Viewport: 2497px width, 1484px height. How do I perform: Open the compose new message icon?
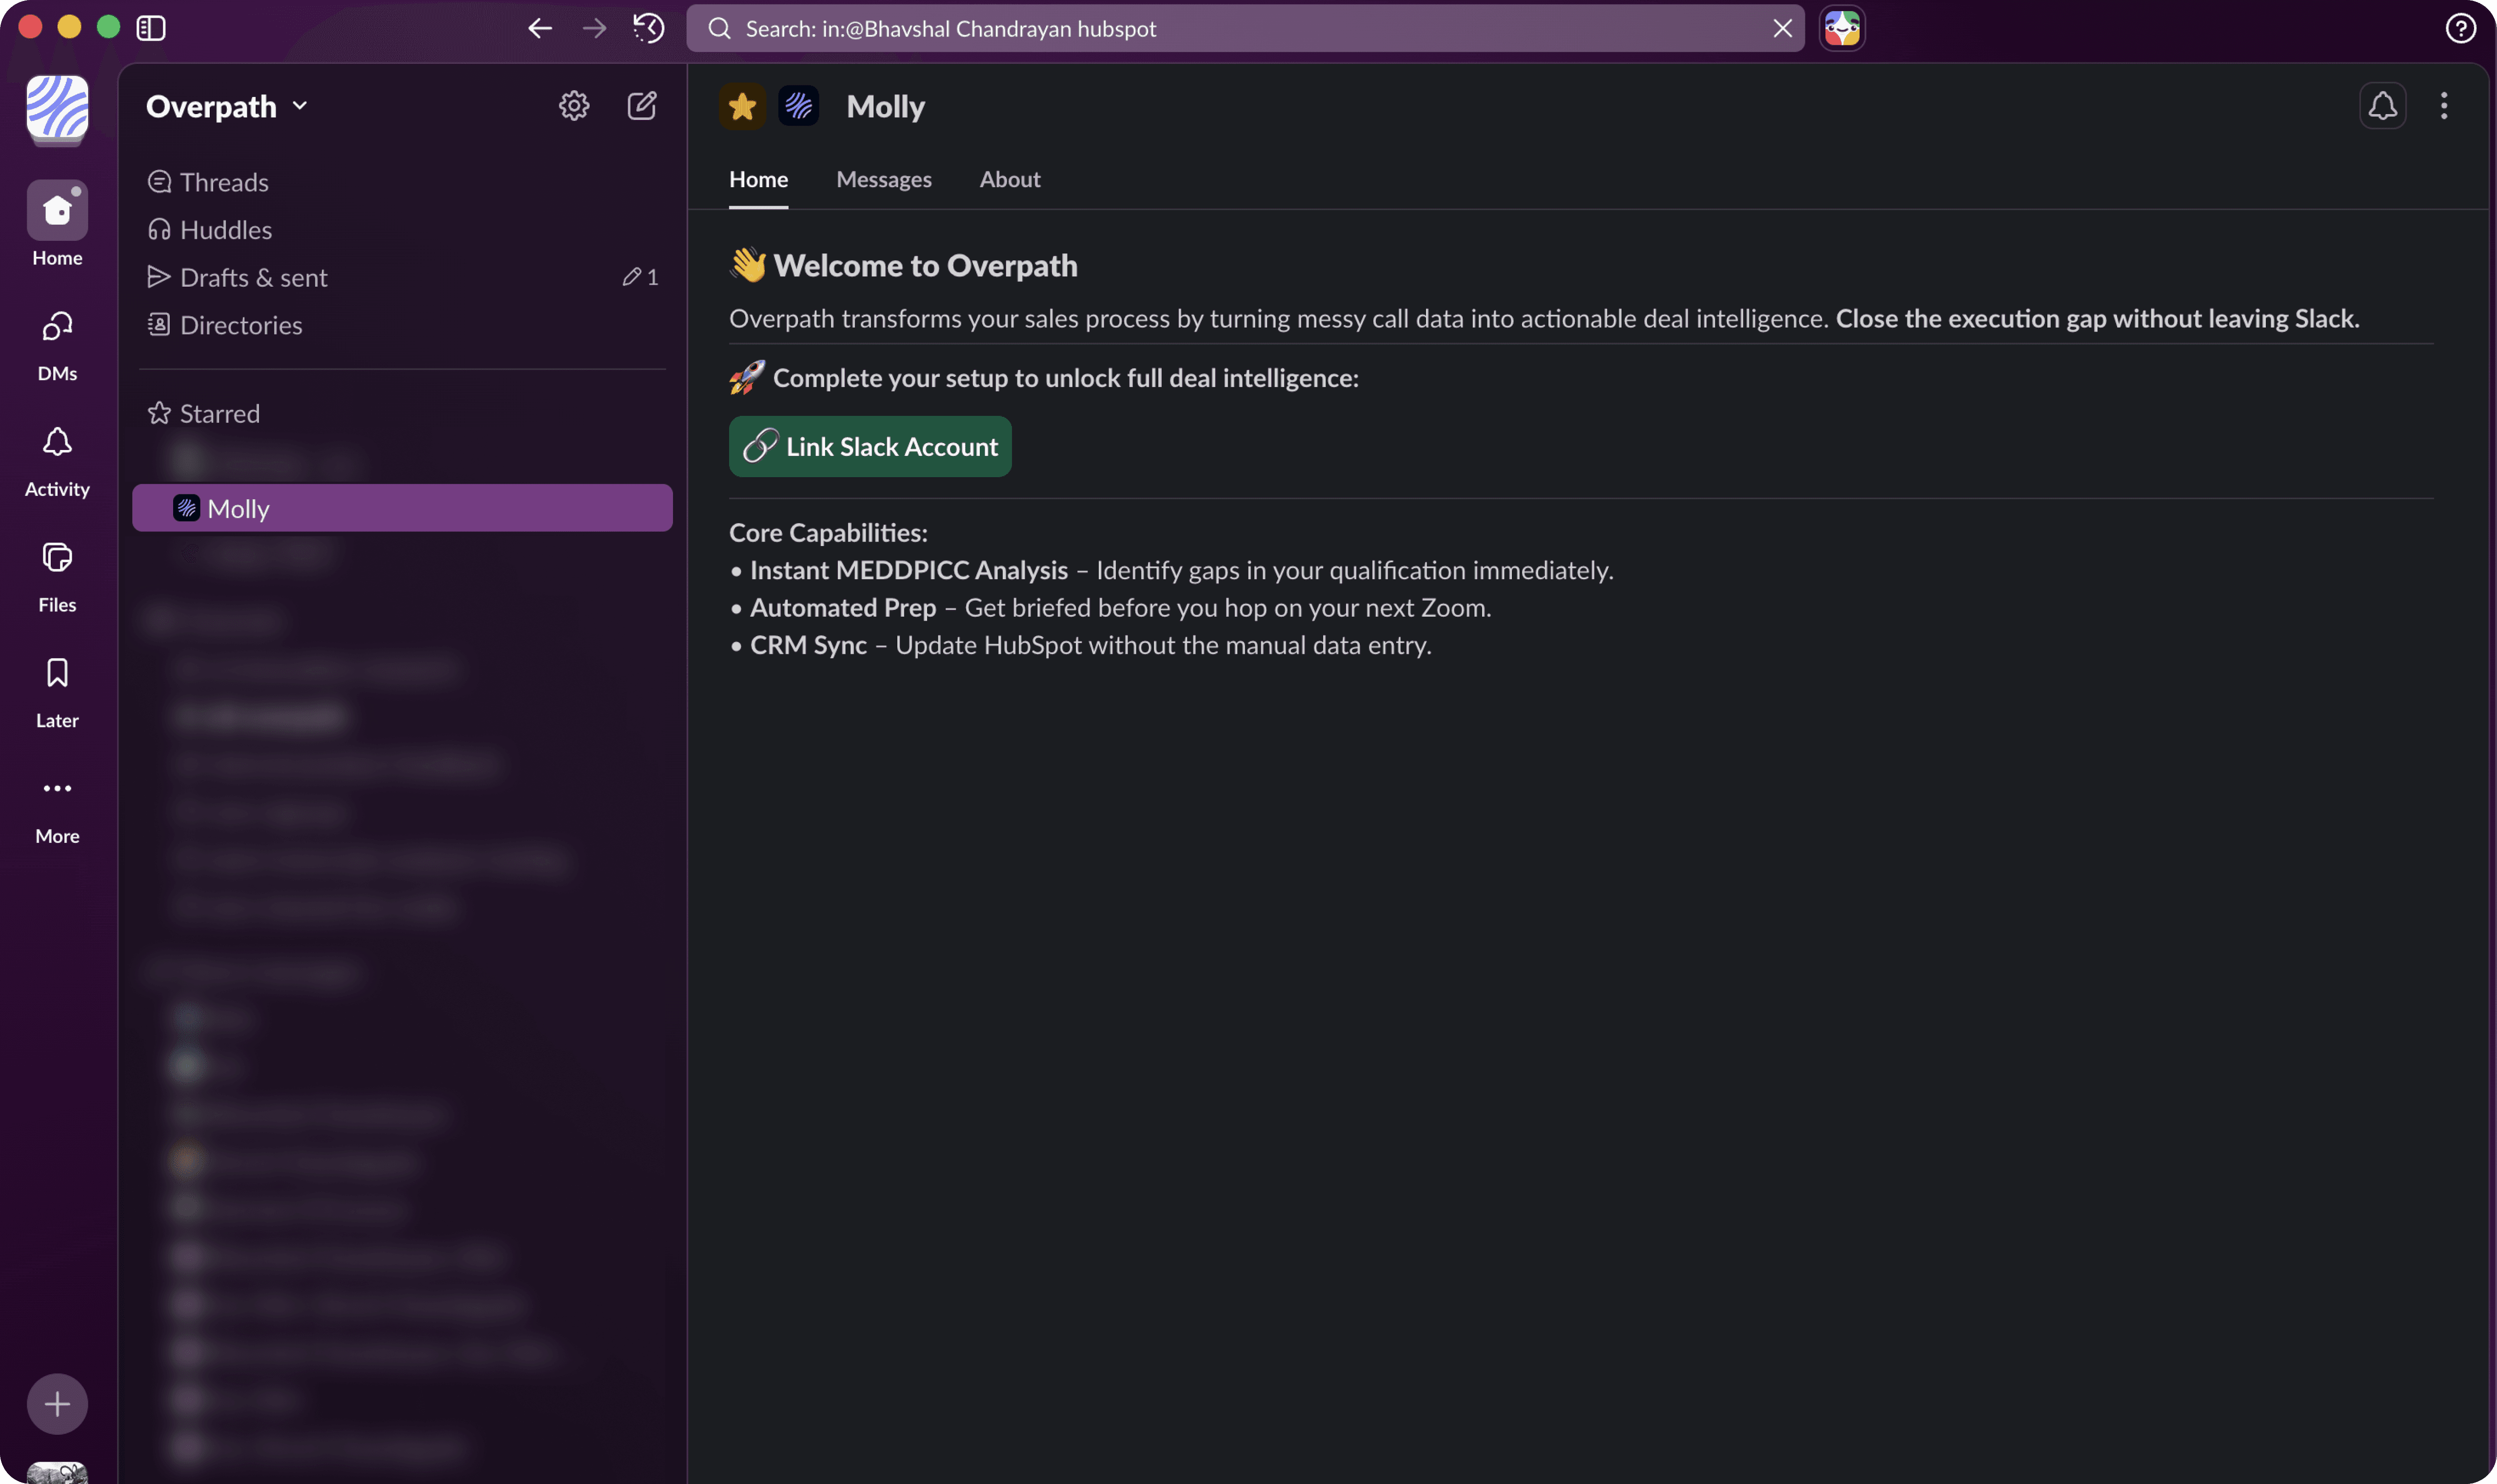tap(641, 106)
